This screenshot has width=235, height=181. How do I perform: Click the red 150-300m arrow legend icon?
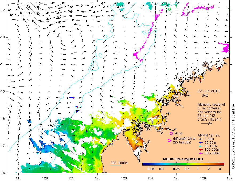[201, 150]
